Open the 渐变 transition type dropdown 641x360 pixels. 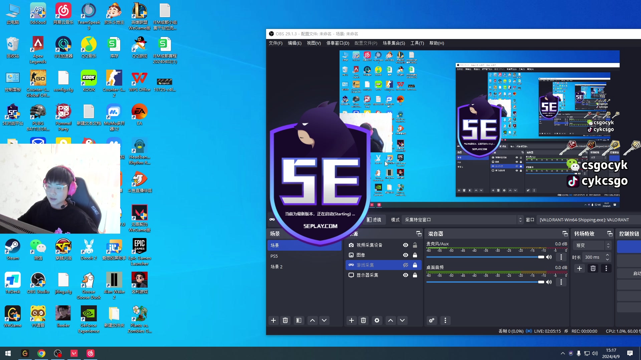592,245
